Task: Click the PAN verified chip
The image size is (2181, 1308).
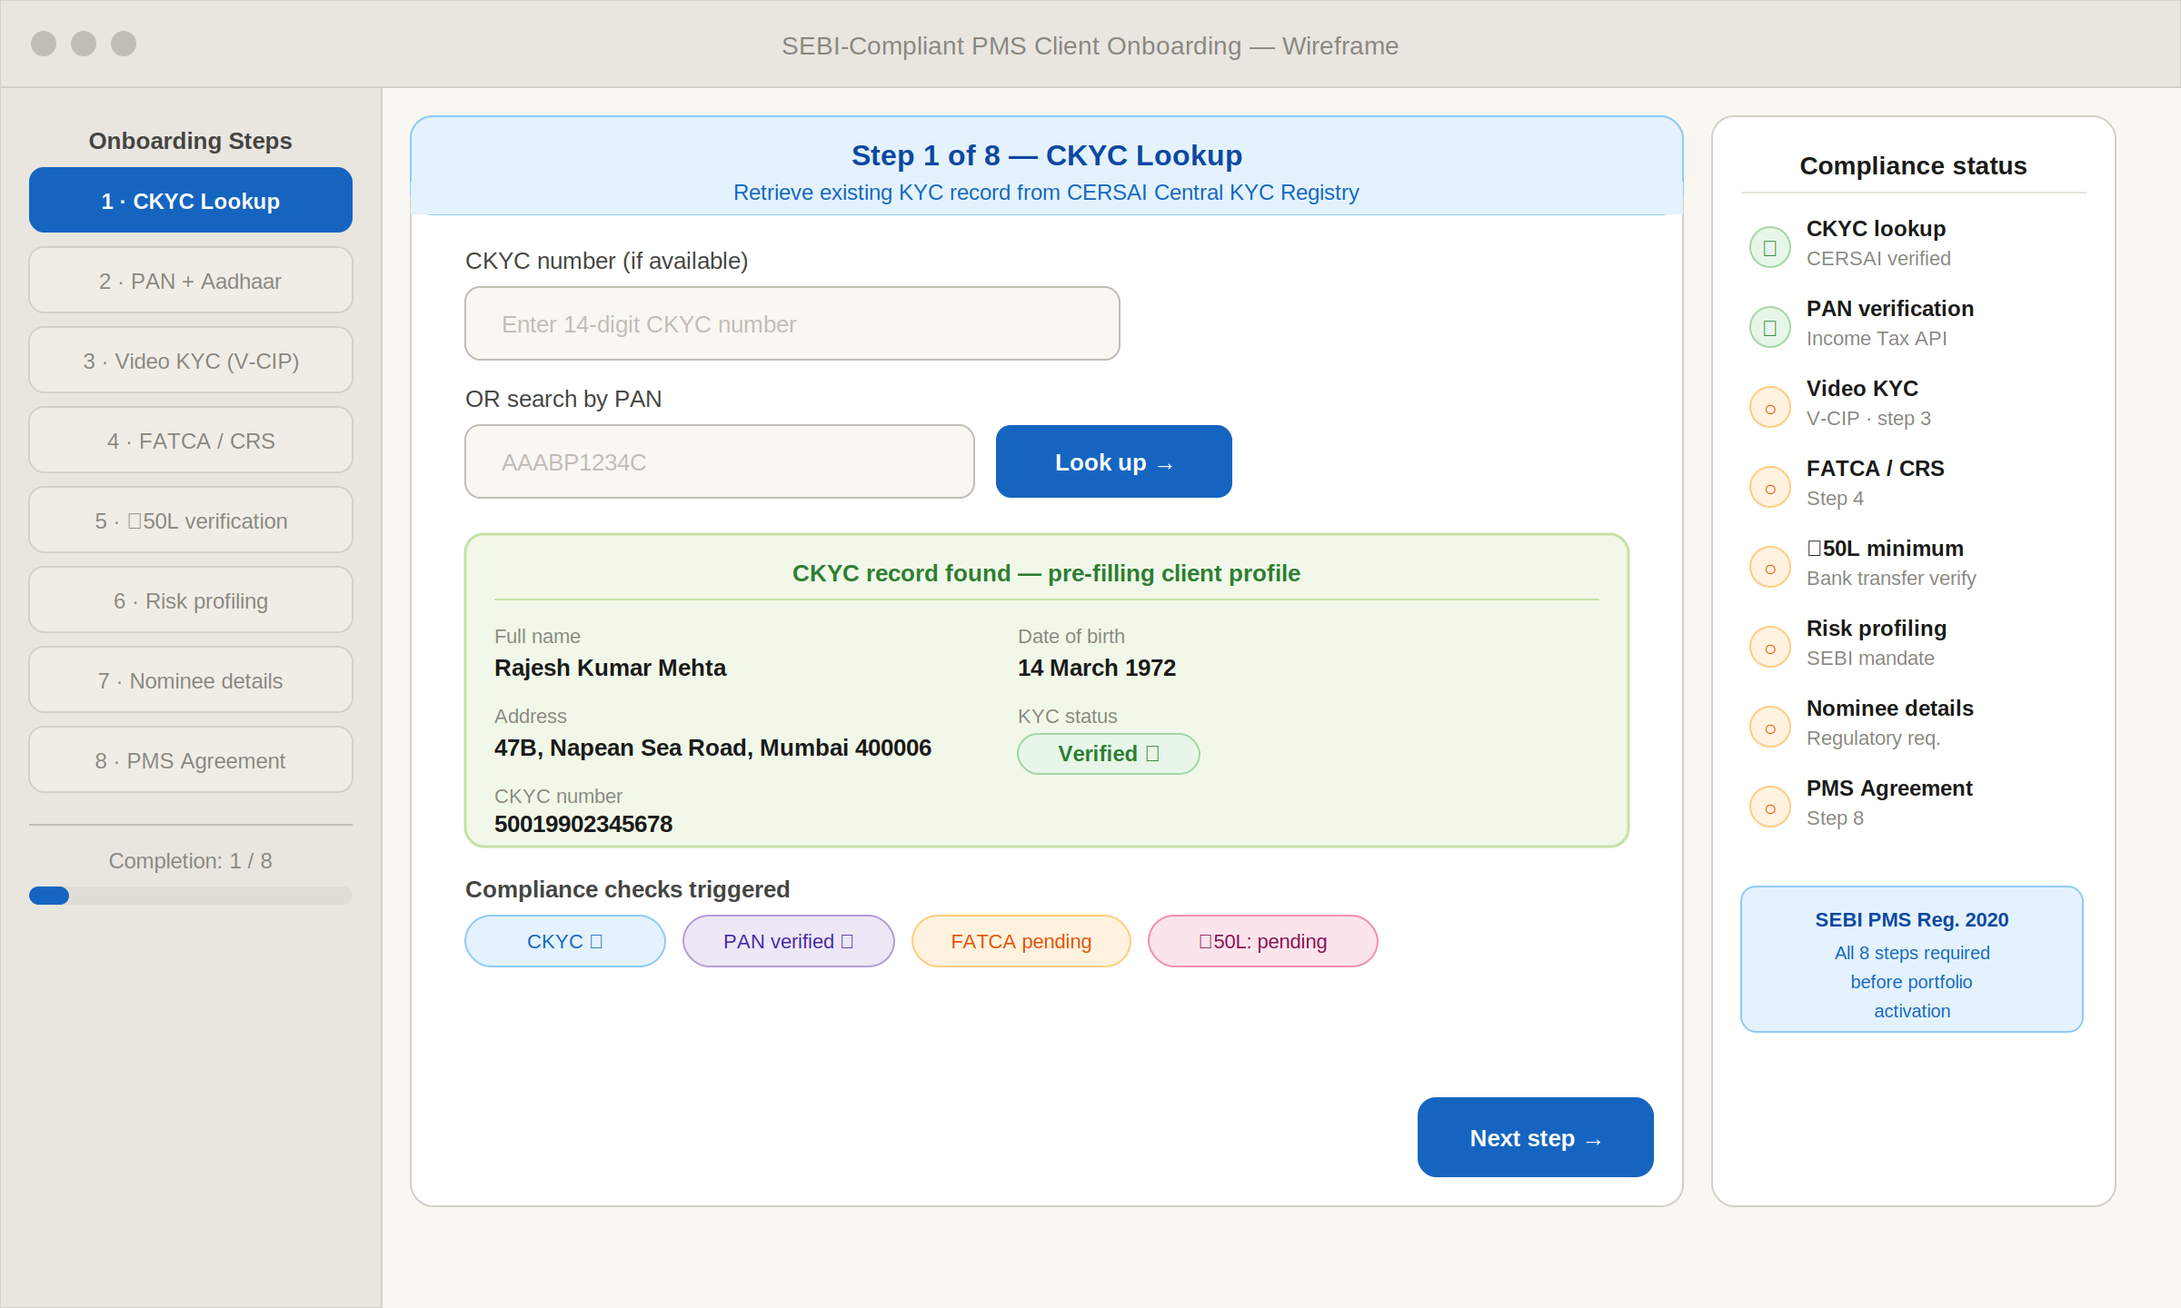Action: pyautogui.click(x=789, y=941)
